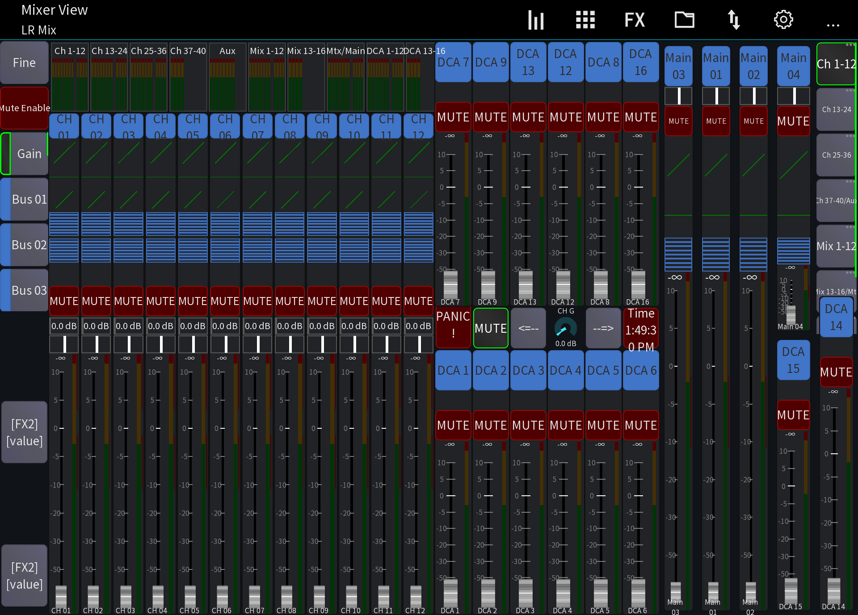Screen dimensions: 858x615
Task: Open the show file manager folder icon
Action: (684, 20)
